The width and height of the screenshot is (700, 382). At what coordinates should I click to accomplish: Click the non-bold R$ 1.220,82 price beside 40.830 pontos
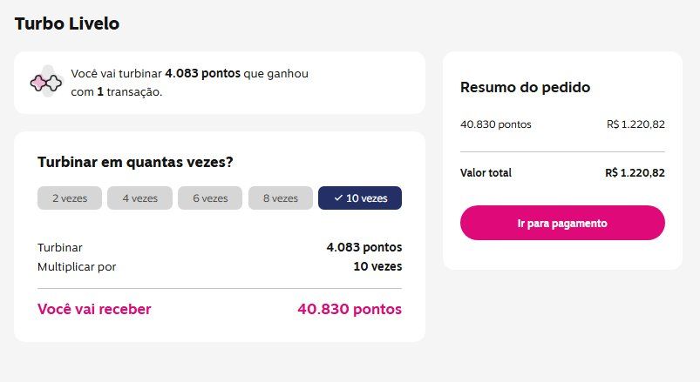[635, 124]
